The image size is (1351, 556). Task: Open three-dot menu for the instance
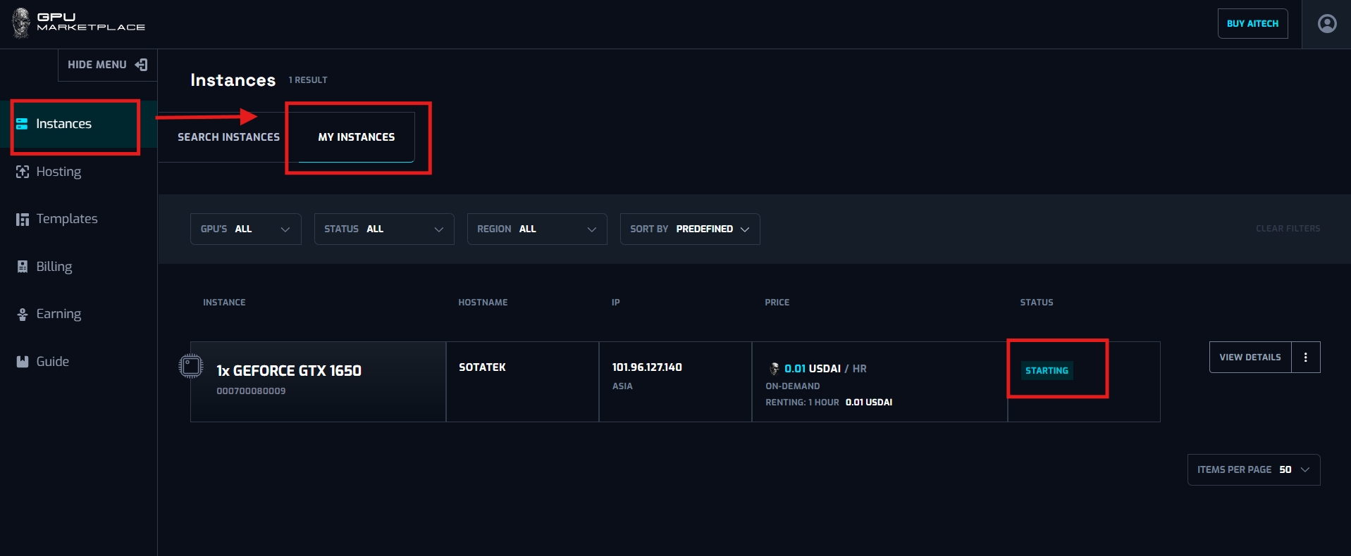1305,358
